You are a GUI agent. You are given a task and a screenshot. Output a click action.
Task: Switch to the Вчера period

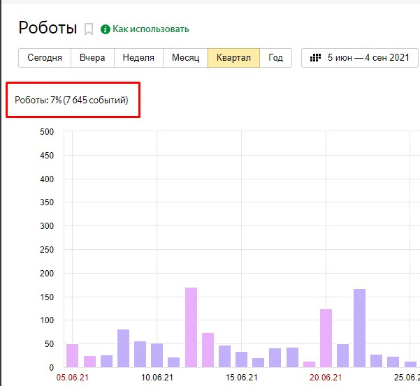(92, 58)
